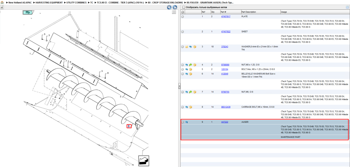The image size is (350, 167).
Task: Click the icon at parts panel top-right corner
Action: 347,7
